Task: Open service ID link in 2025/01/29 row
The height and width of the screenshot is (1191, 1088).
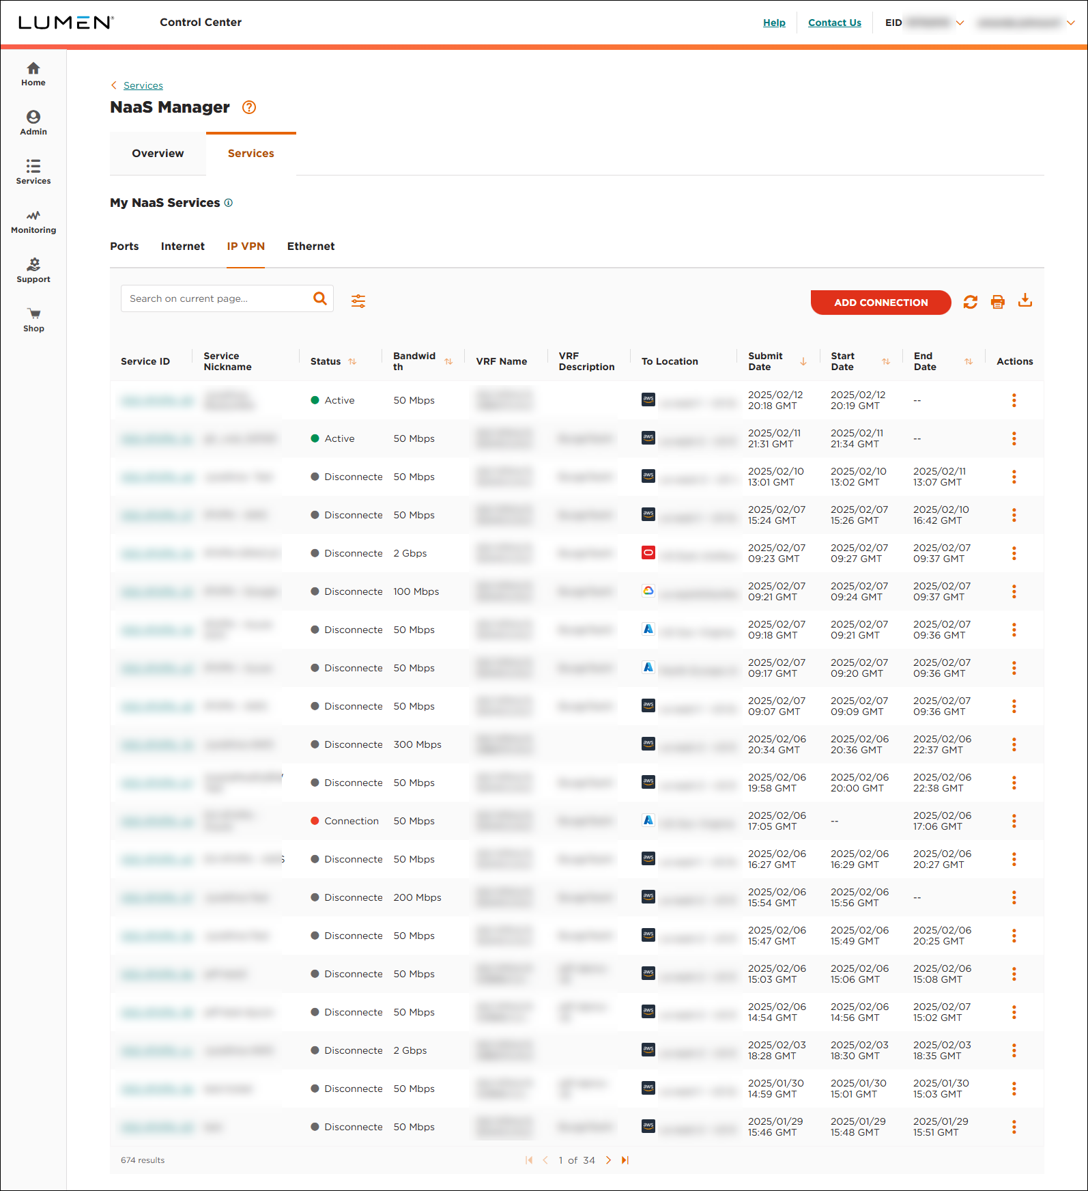Action: pos(157,1127)
